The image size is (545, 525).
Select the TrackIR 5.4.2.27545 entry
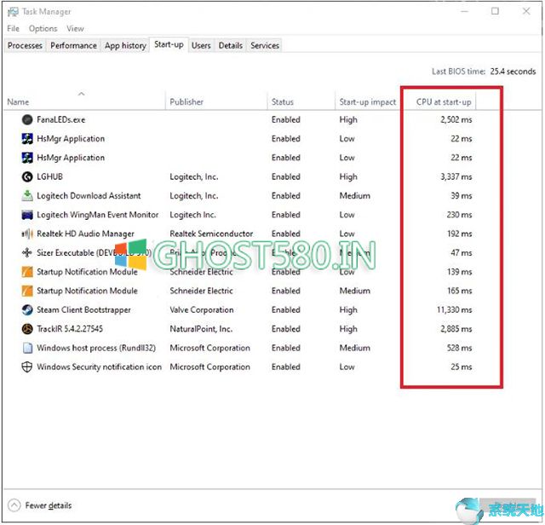tap(70, 329)
